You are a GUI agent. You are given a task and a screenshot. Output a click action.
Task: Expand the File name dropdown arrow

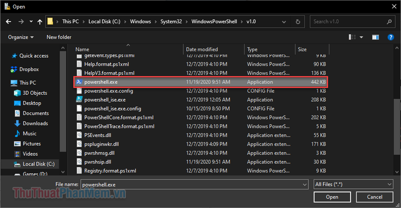pyautogui.click(x=305, y=185)
